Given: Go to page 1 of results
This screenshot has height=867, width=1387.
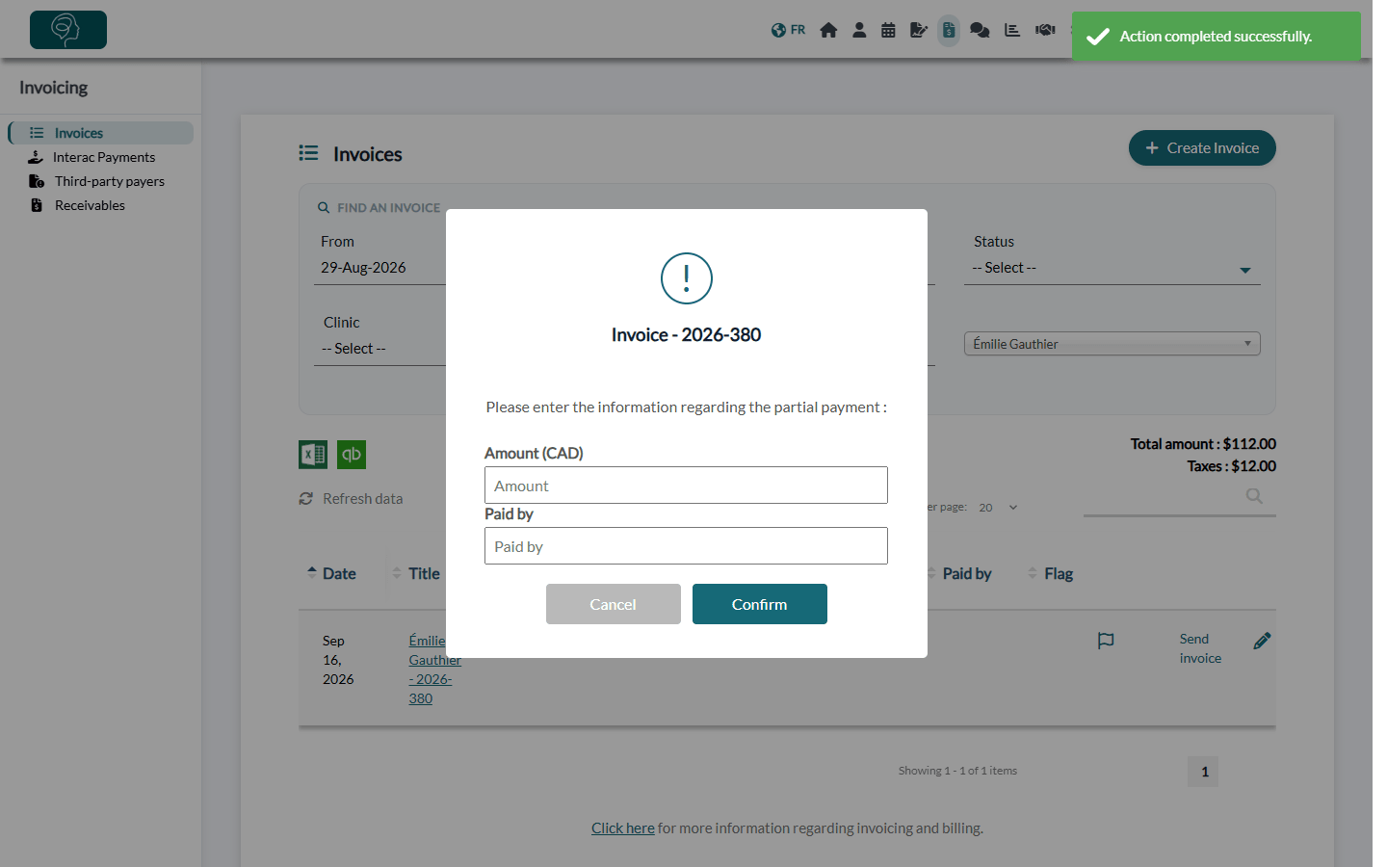Looking at the screenshot, I should [x=1203, y=772].
